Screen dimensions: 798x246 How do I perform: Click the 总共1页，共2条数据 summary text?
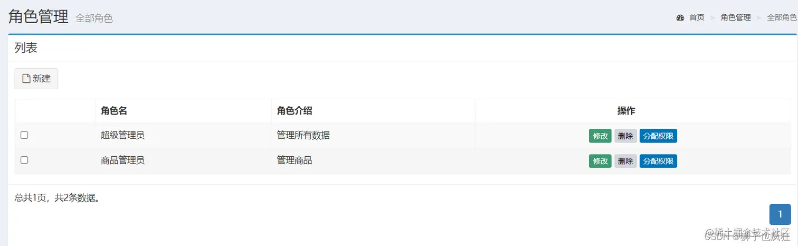click(x=57, y=198)
